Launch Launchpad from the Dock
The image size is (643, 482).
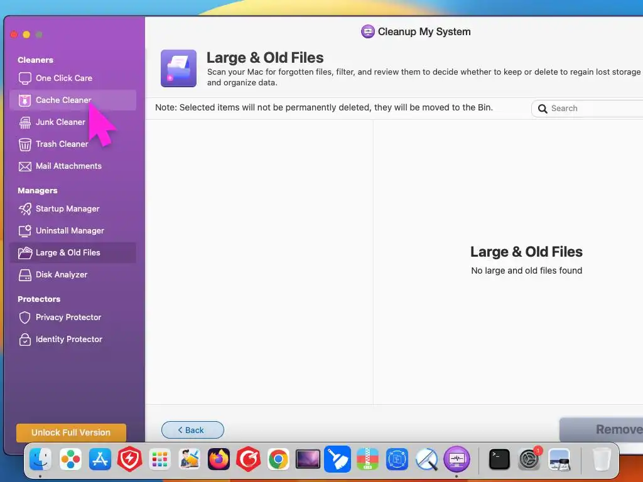159,459
